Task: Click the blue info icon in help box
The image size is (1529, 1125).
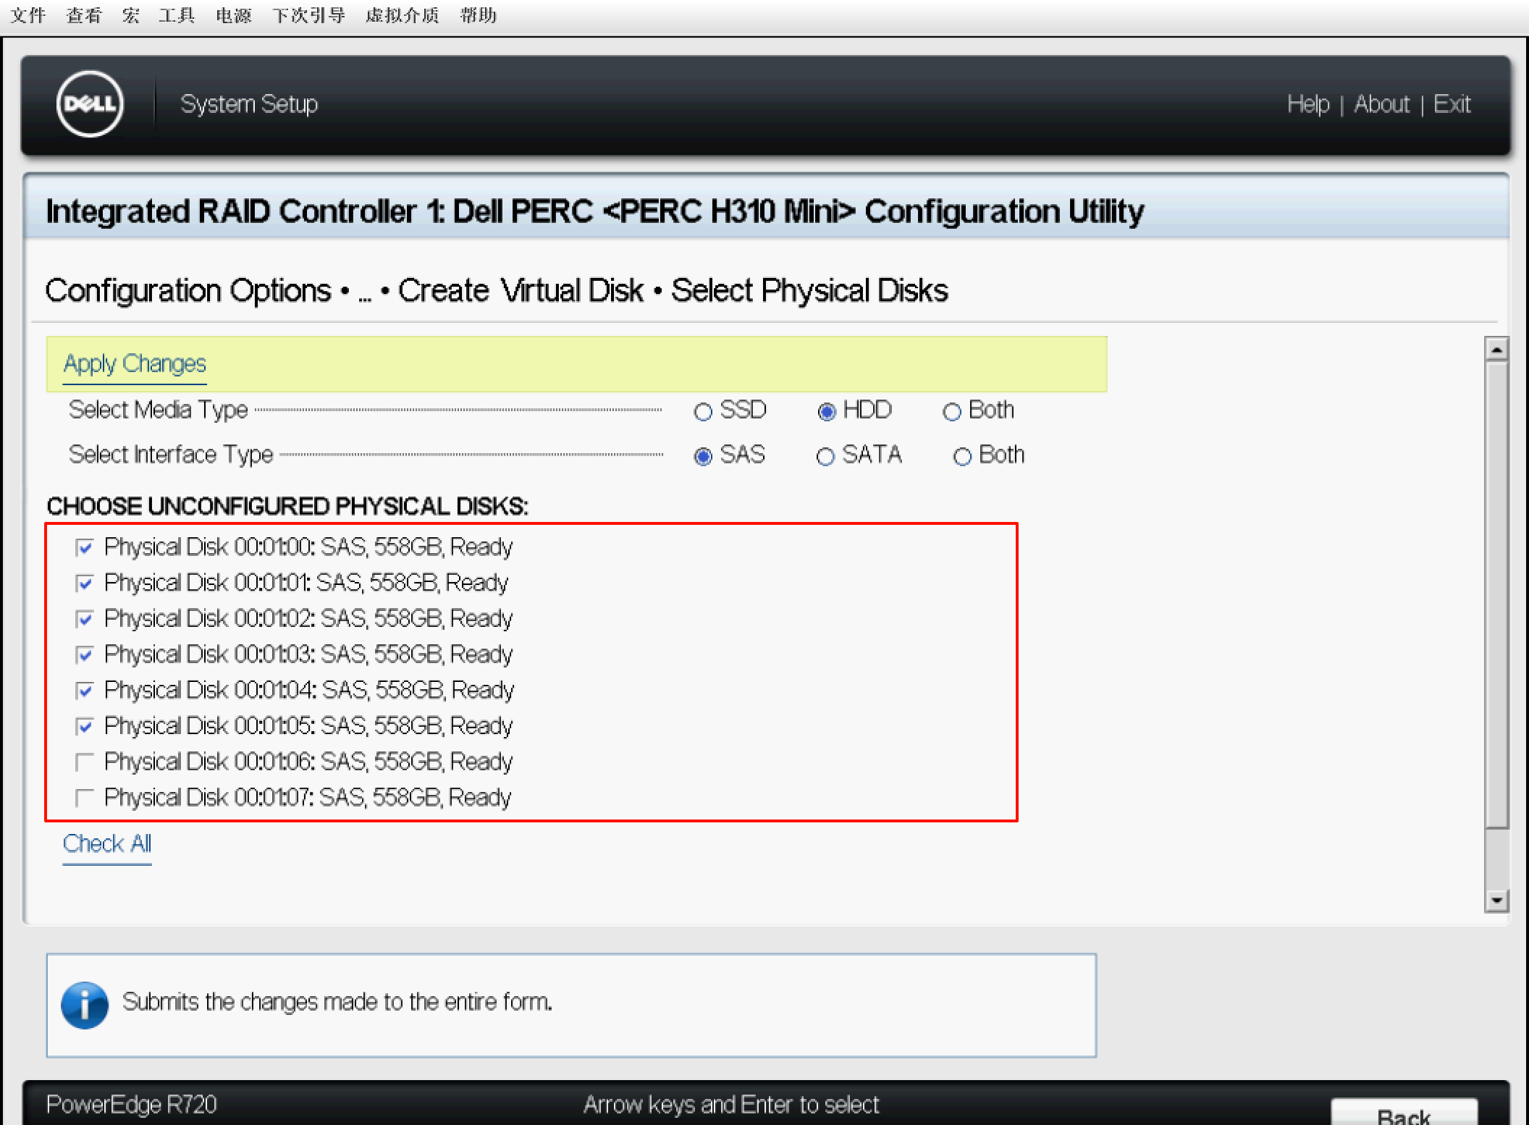Action: (x=85, y=1005)
